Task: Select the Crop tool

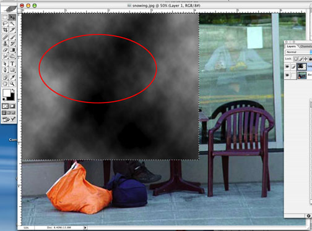Action: [5, 30]
